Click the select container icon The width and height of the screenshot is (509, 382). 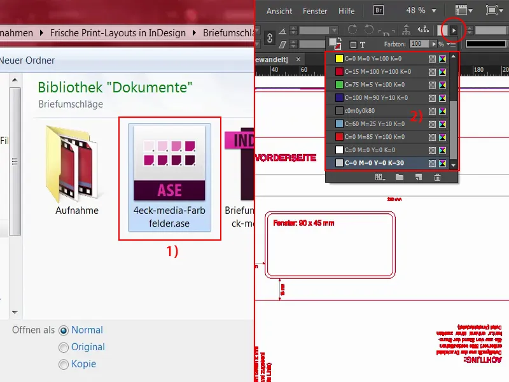coord(406,30)
